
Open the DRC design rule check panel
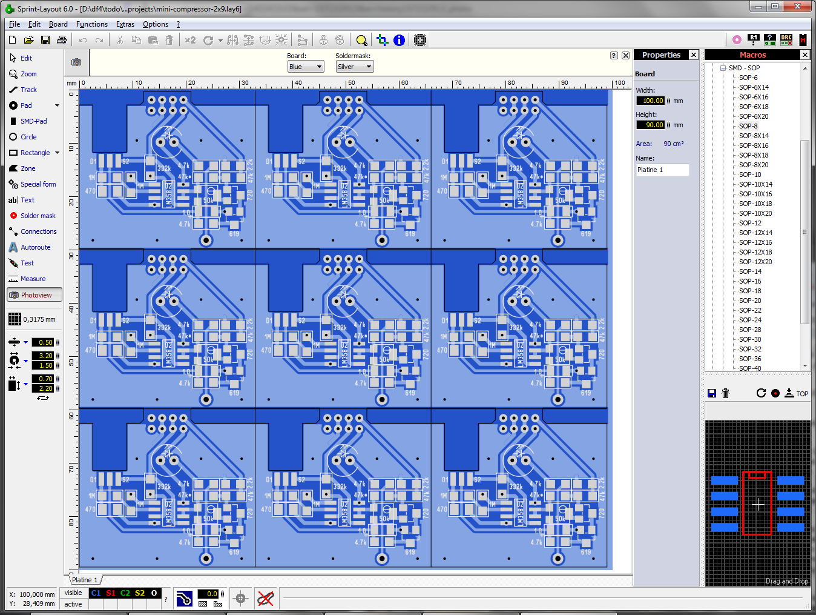pos(786,40)
